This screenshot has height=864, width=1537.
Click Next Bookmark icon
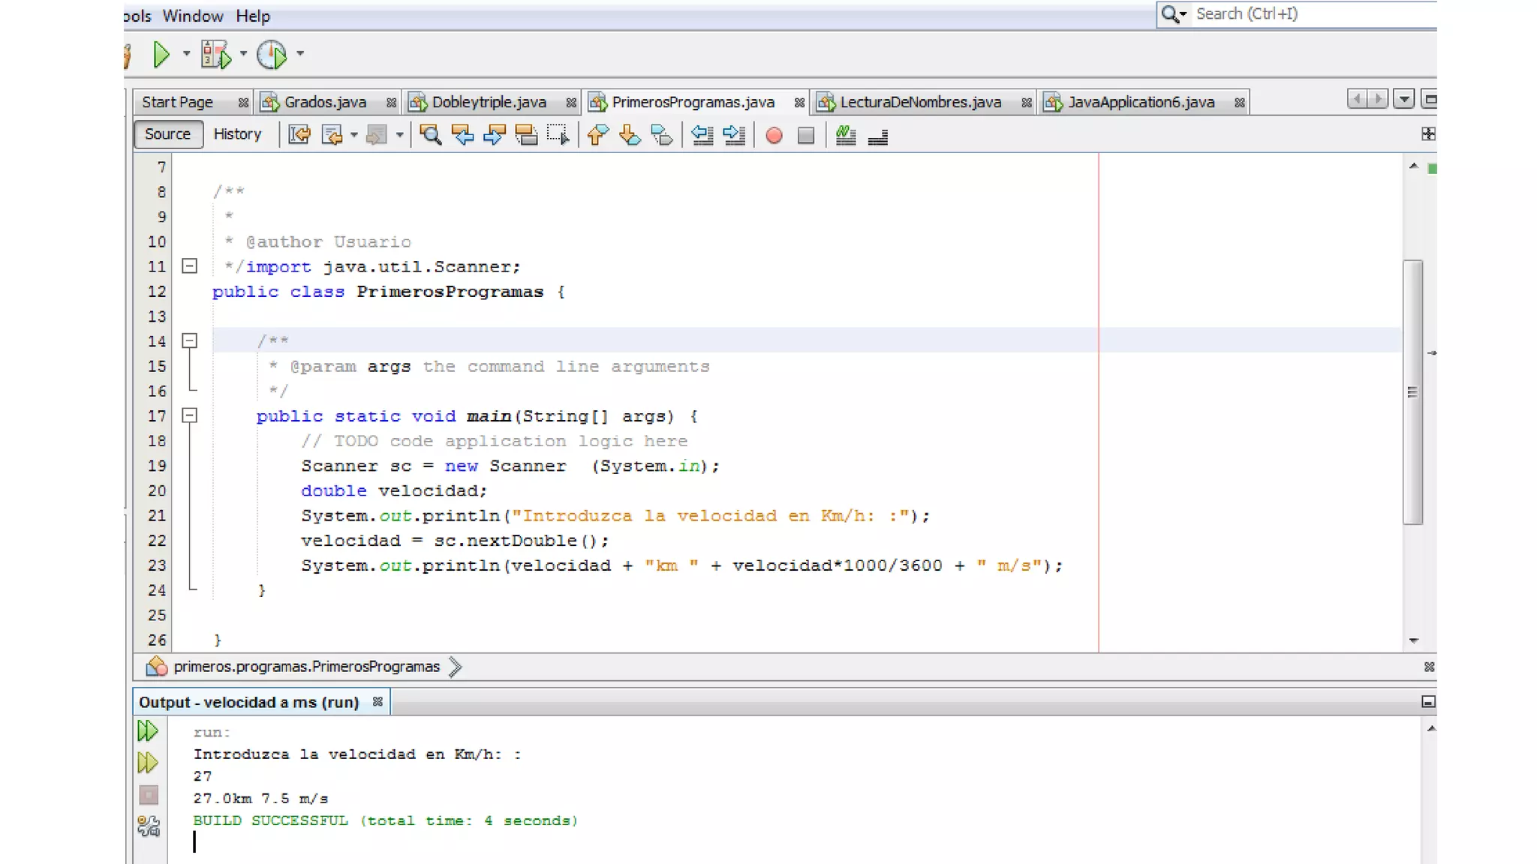(630, 135)
